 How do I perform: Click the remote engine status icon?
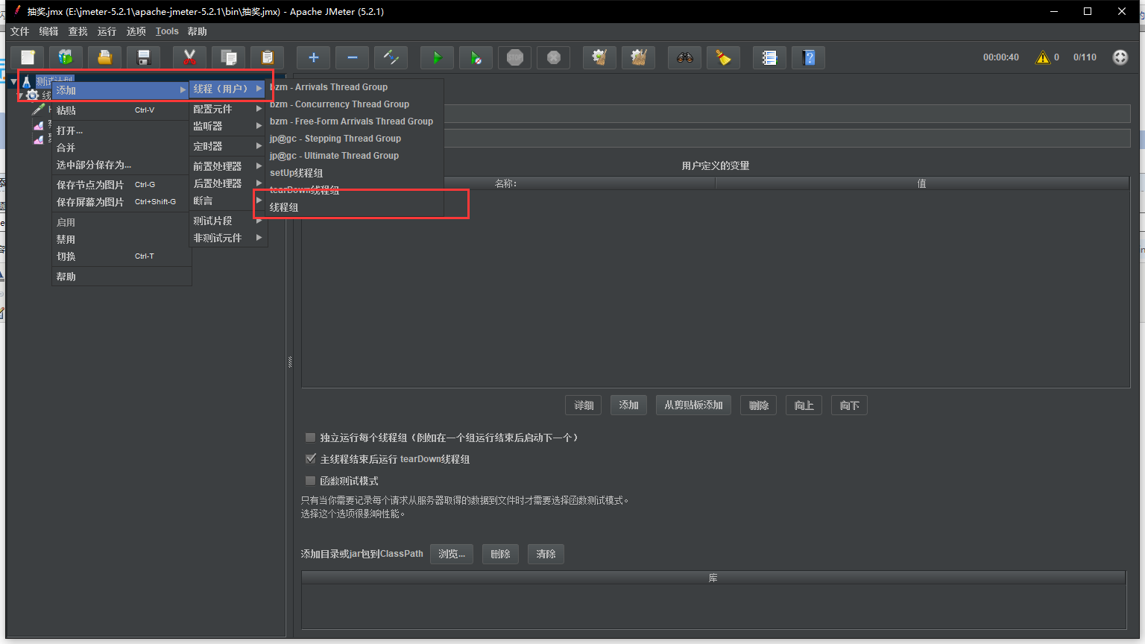point(1120,57)
